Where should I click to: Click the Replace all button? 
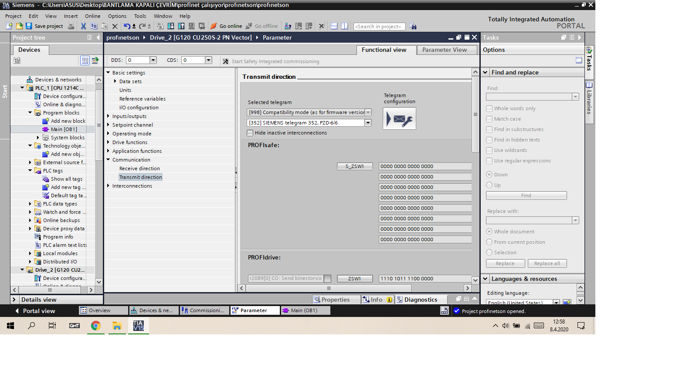click(547, 263)
